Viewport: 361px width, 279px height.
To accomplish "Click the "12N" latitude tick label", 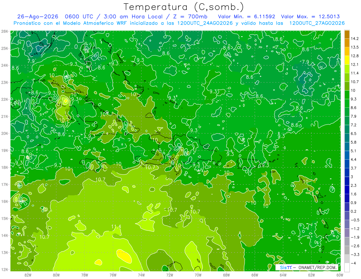I will point(4,269).
